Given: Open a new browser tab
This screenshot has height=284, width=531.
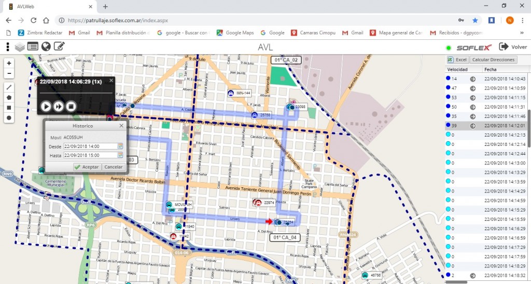Looking at the screenshot, I should tap(105, 6).
